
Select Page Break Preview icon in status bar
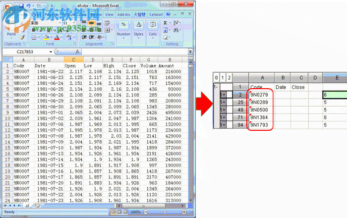[x=125, y=212]
